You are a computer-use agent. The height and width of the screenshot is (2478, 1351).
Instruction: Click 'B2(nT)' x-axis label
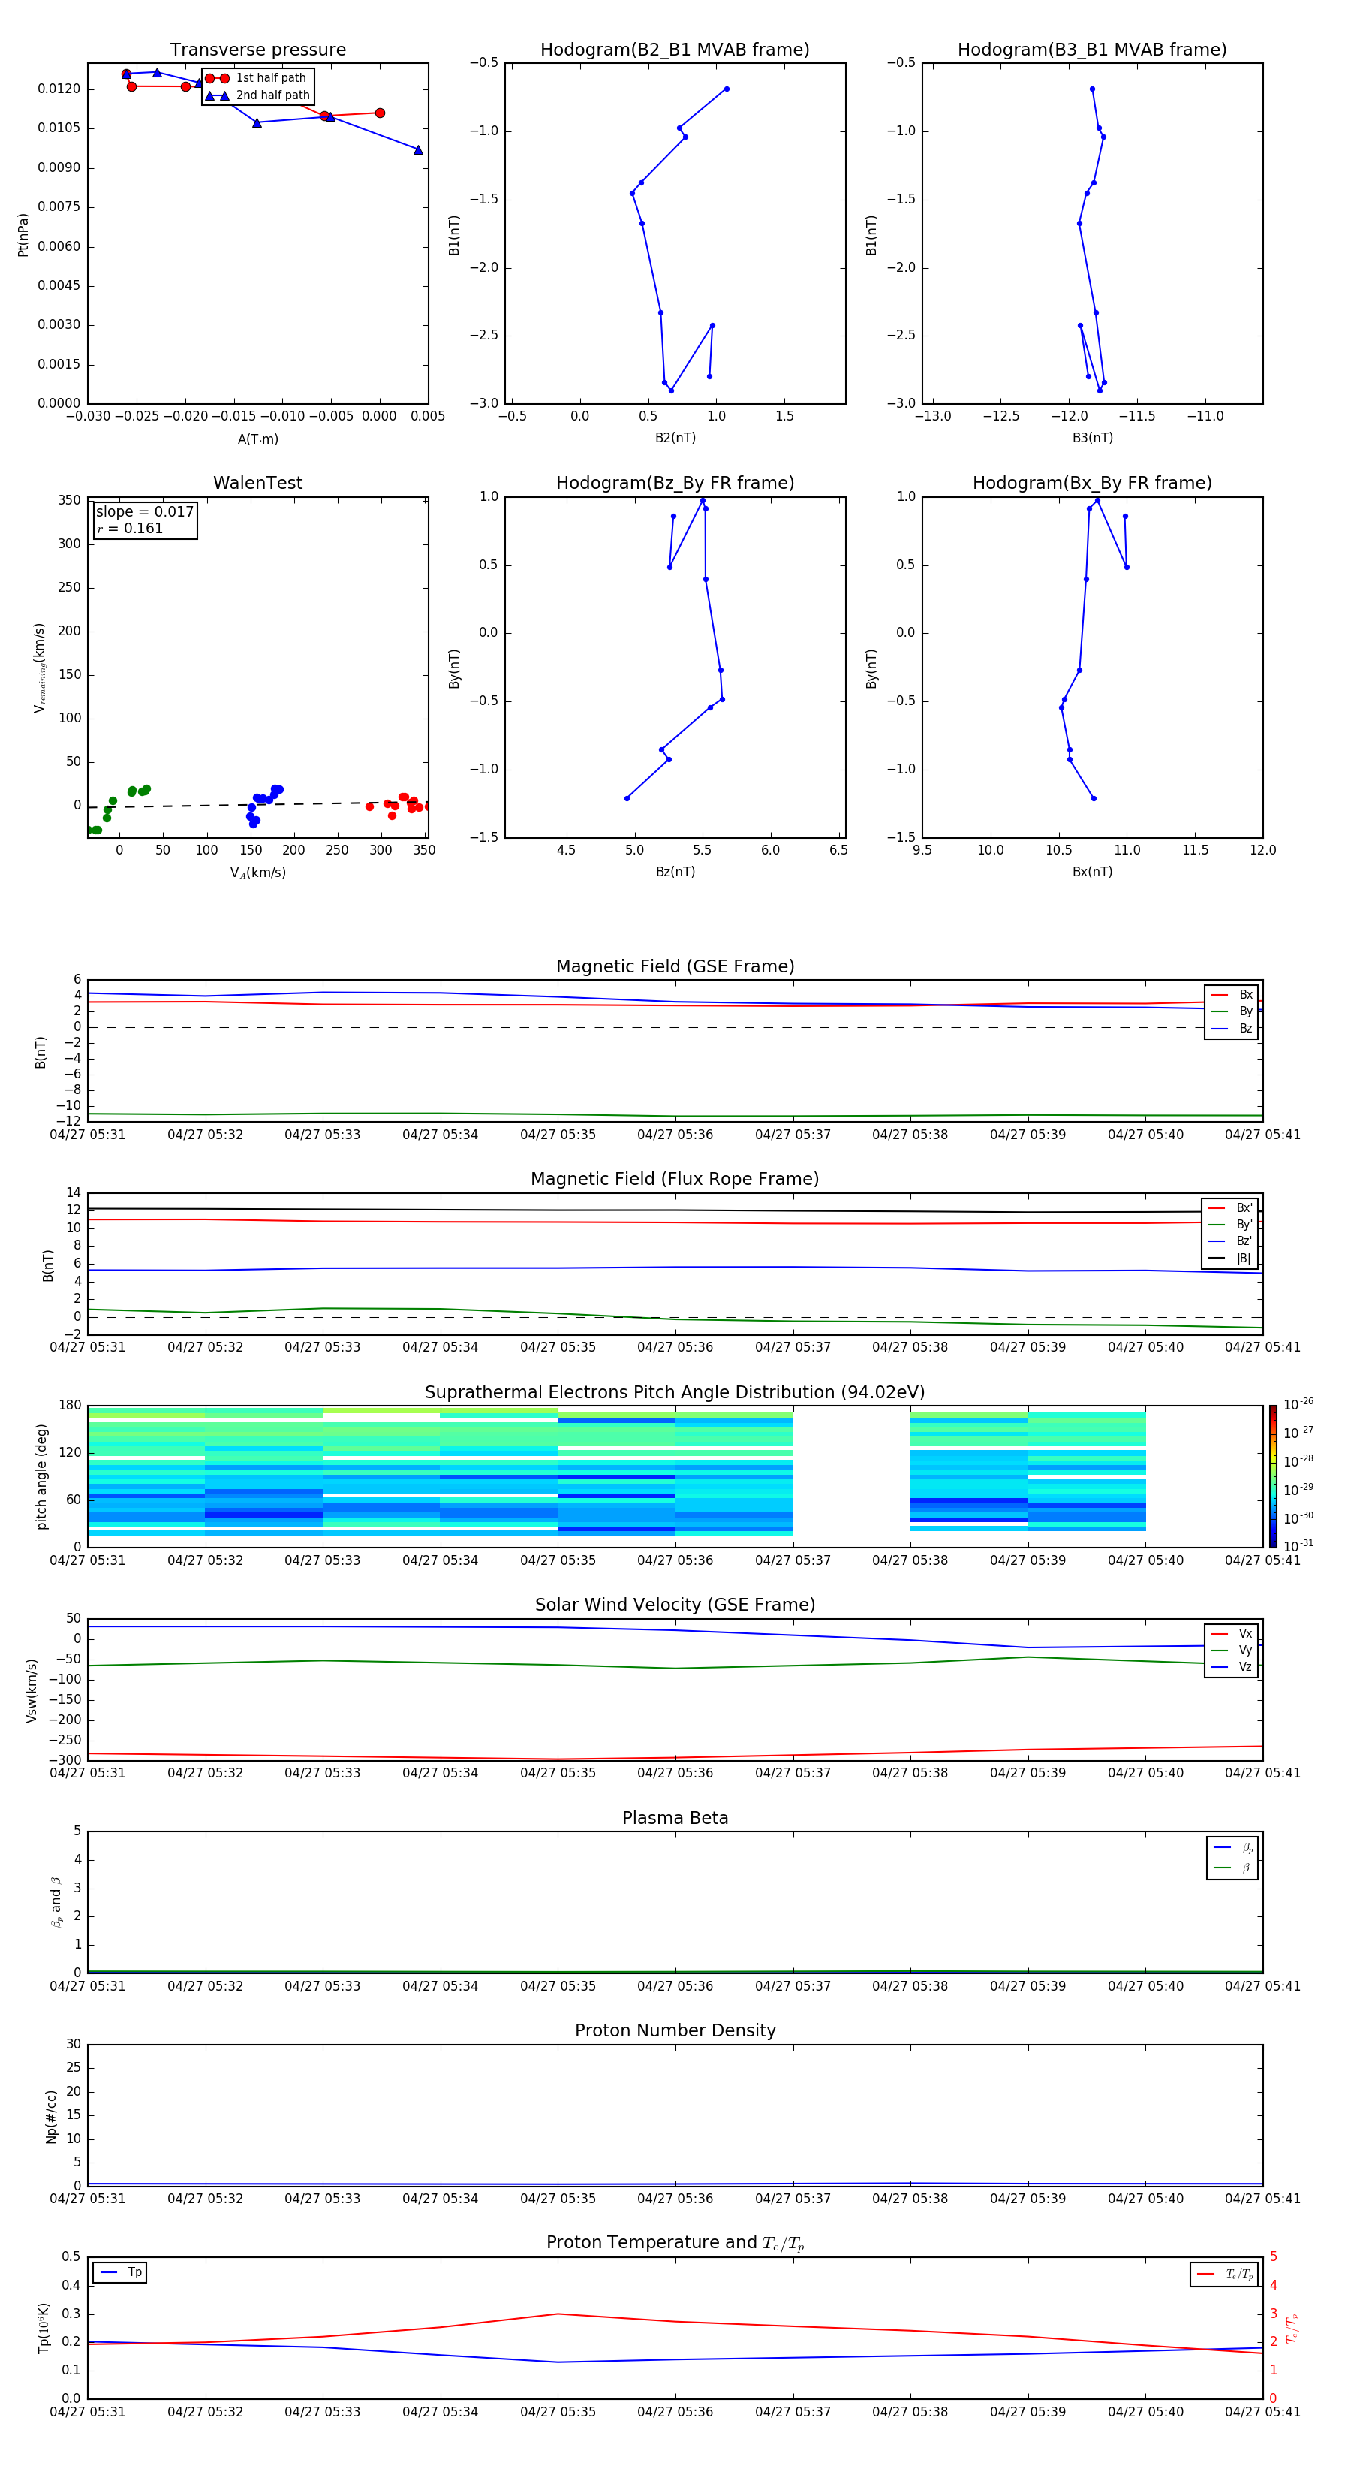point(675,439)
